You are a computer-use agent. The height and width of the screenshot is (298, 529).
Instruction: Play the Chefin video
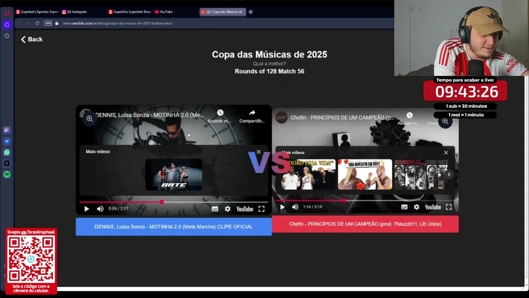tap(282, 207)
